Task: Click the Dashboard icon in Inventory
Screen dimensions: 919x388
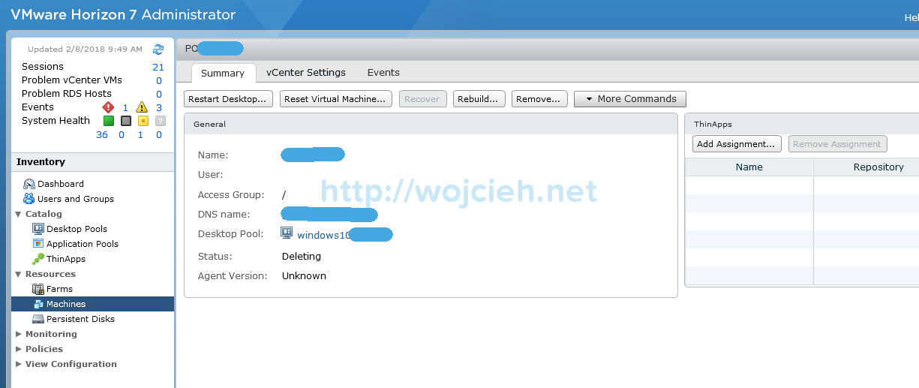Action: (29, 184)
